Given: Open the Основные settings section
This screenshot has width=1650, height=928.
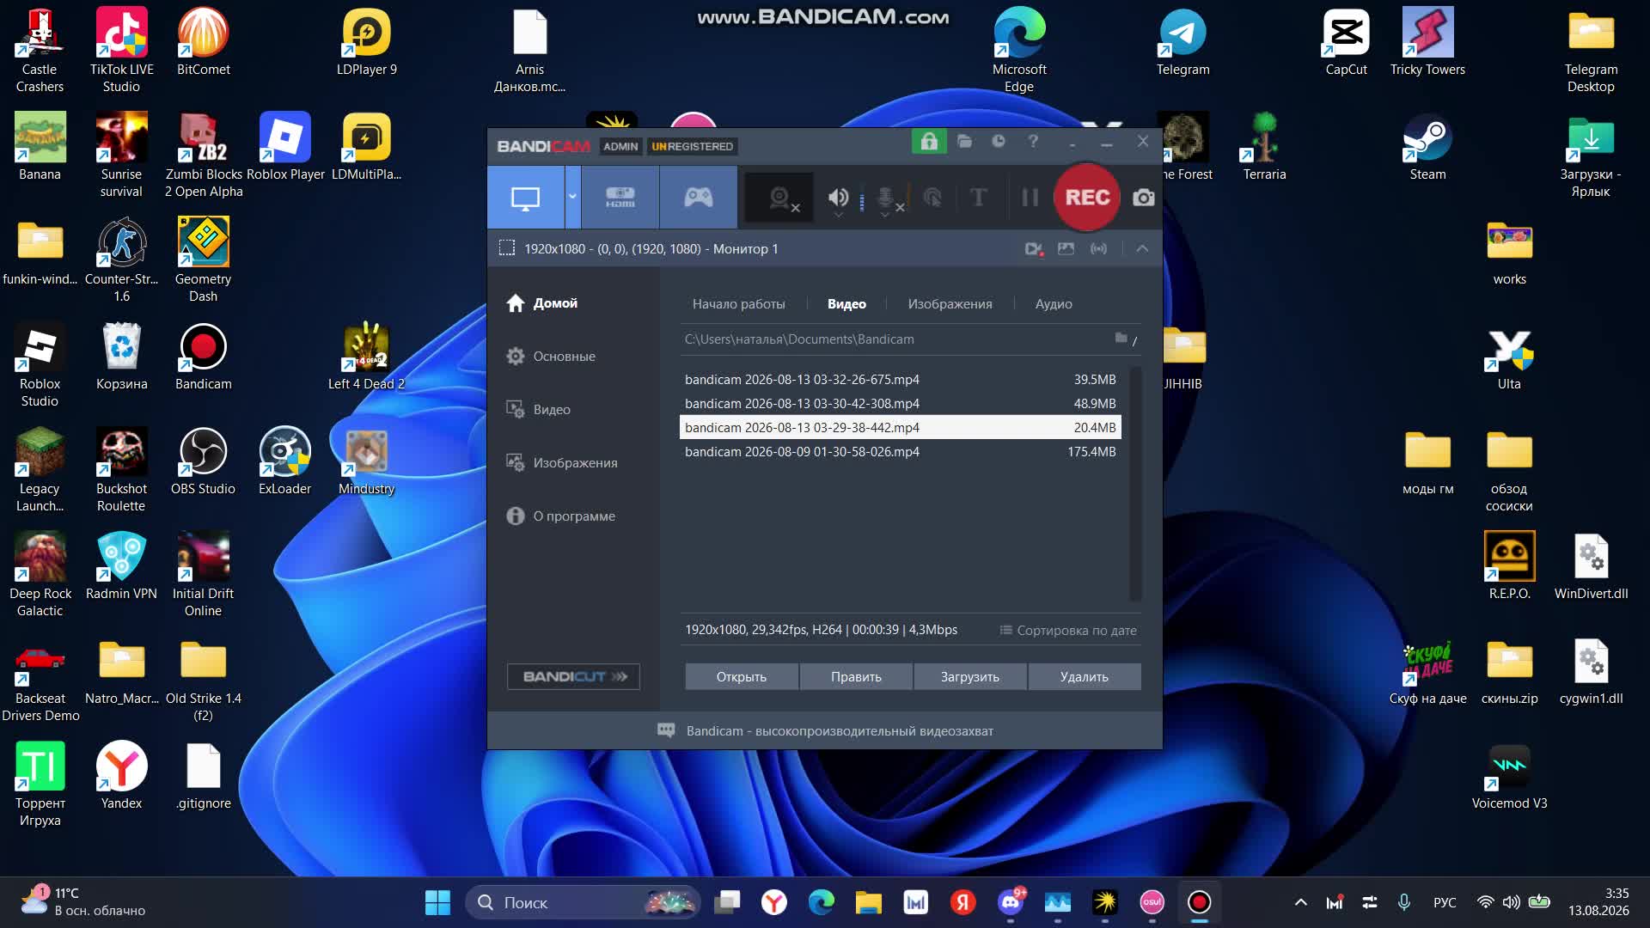Looking at the screenshot, I should pos(551,357).
